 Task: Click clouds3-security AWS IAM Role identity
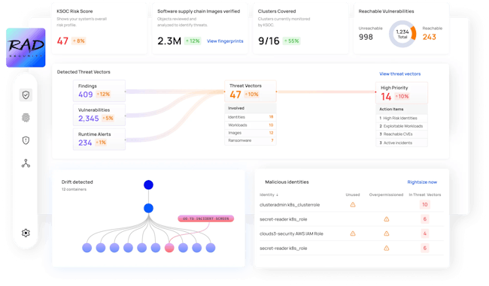[291, 233]
